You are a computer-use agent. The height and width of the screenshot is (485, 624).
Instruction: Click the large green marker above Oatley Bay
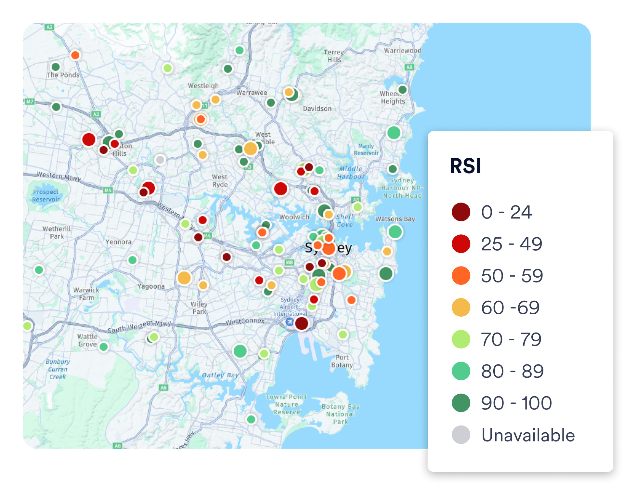pos(240,351)
